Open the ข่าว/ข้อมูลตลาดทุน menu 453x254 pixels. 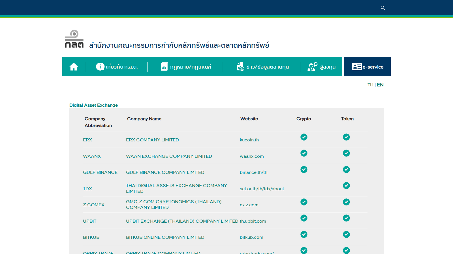click(268, 67)
